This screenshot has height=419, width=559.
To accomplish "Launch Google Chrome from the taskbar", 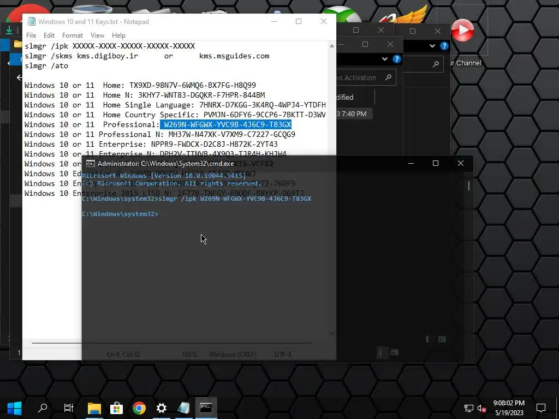I will pos(139,408).
